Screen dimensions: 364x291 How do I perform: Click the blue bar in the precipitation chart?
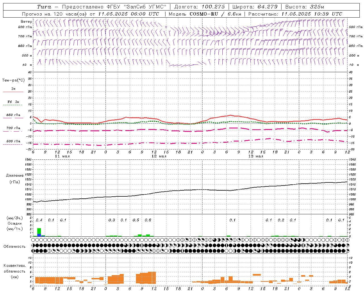[x=40, y=235]
